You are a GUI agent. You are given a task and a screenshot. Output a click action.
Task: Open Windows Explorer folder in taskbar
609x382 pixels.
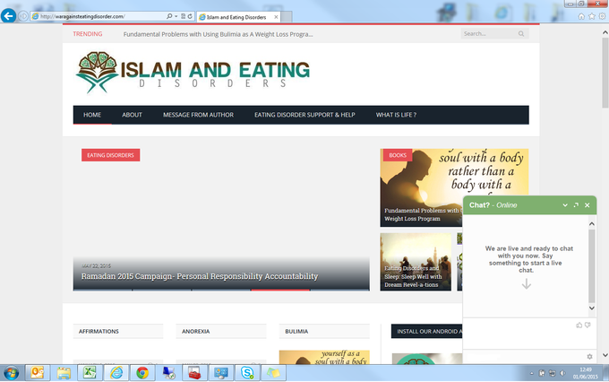tap(64, 373)
